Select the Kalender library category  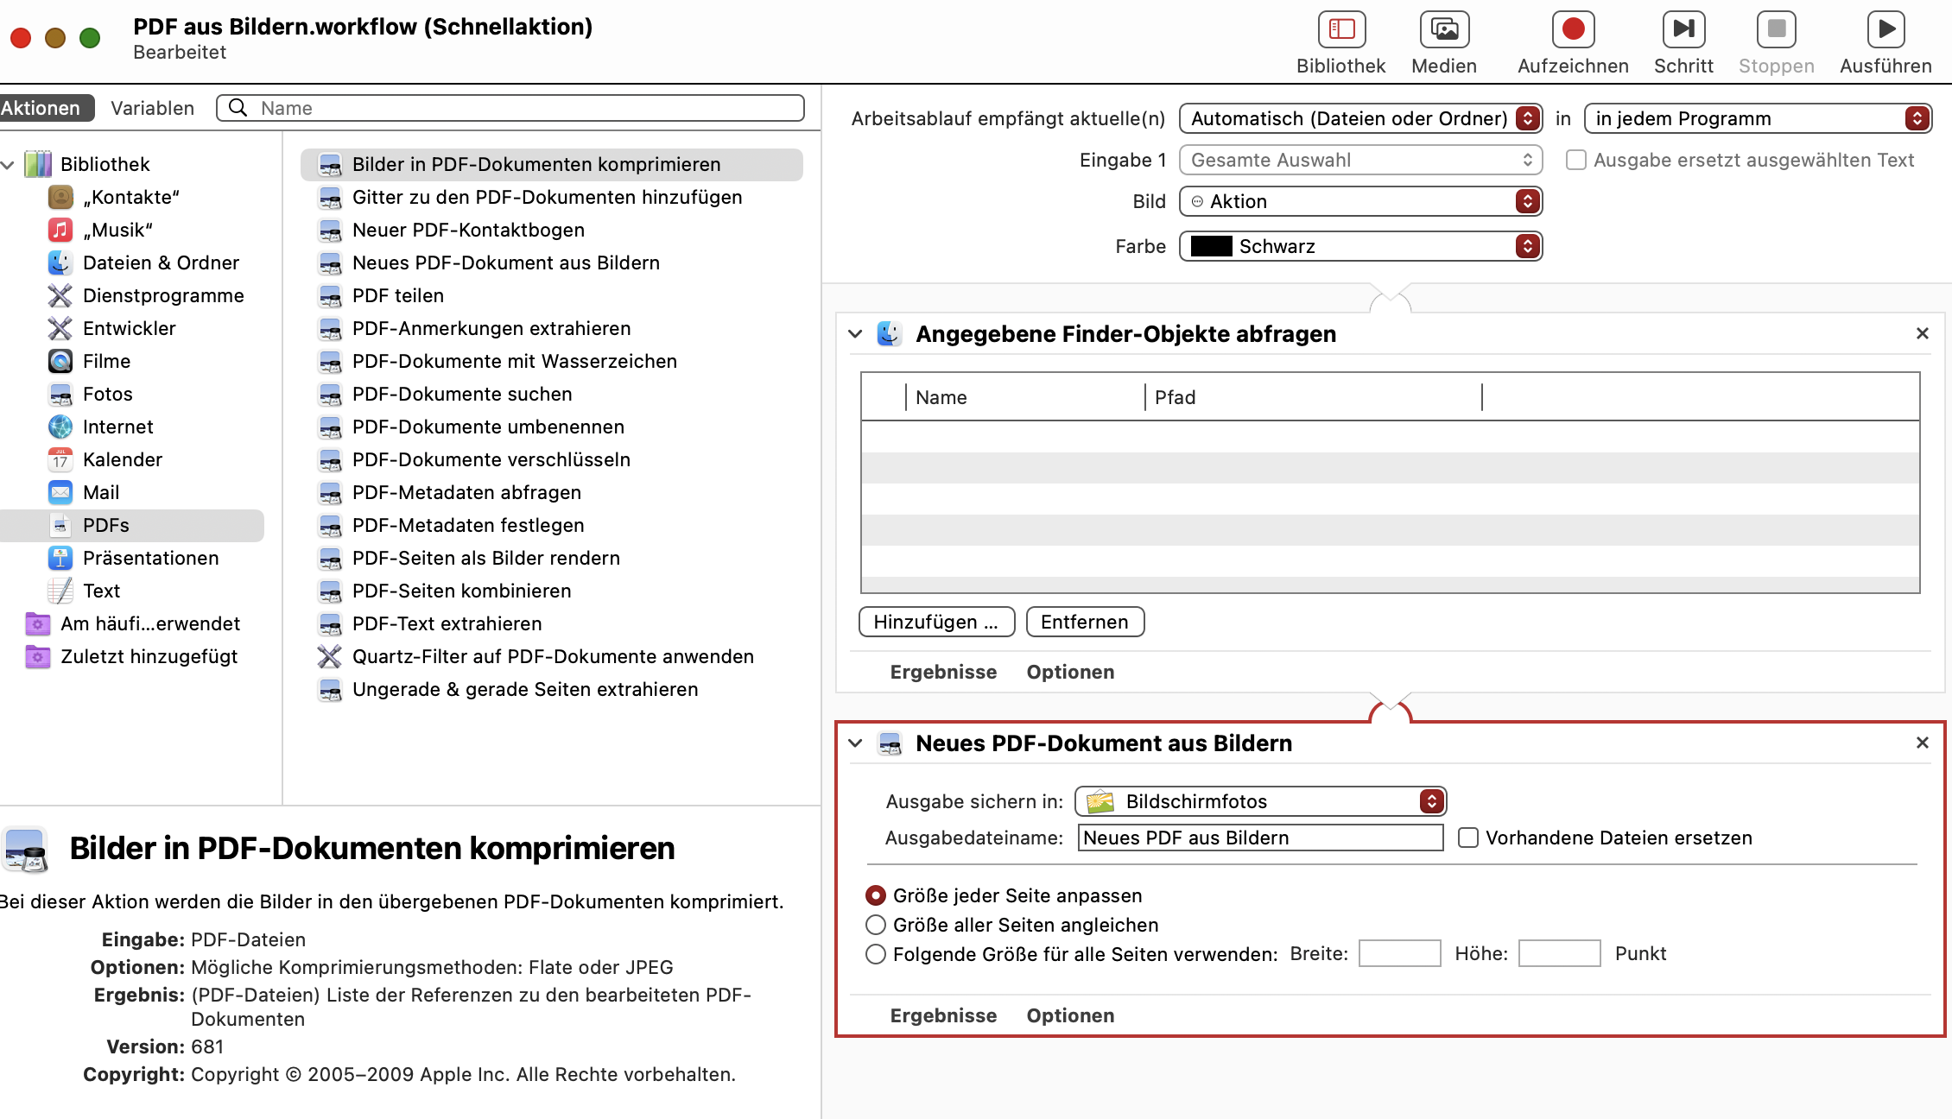click(122, 459)
